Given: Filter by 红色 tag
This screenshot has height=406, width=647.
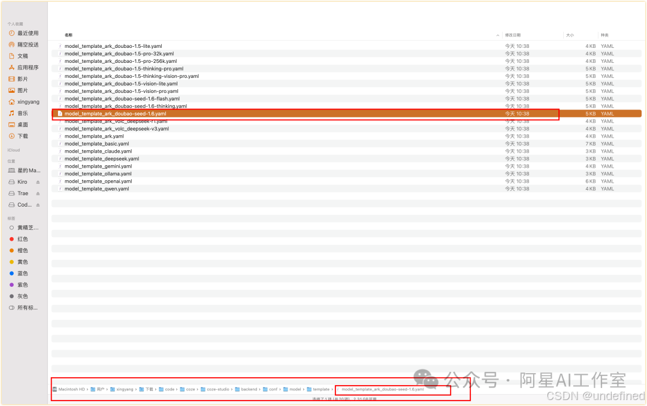Looking at the screenshot, I should 19,240.
